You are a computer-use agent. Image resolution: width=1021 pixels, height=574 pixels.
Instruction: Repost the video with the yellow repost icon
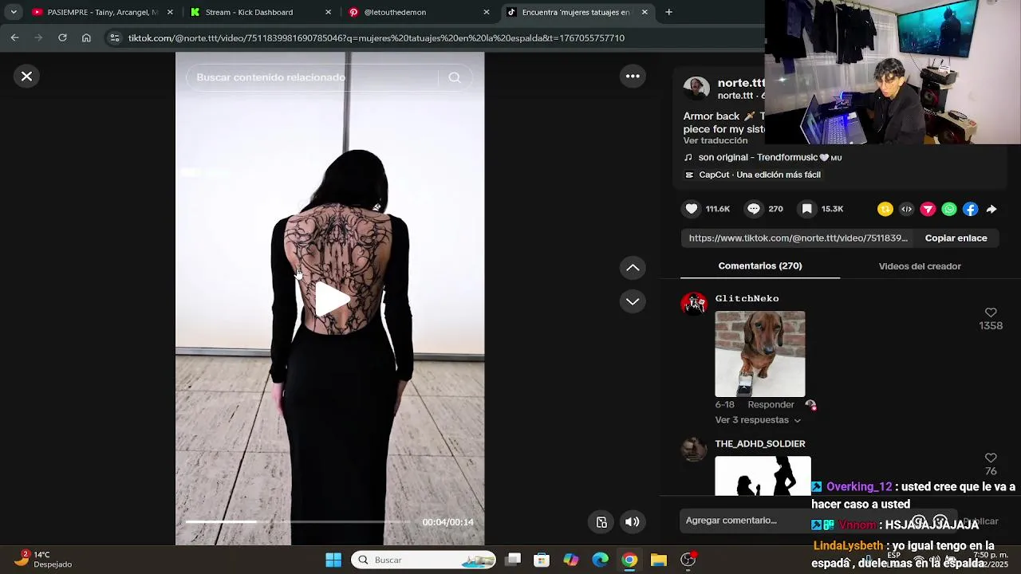click(x=885, y=209)
